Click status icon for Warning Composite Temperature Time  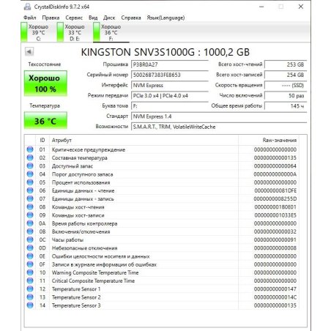point(30,272)
